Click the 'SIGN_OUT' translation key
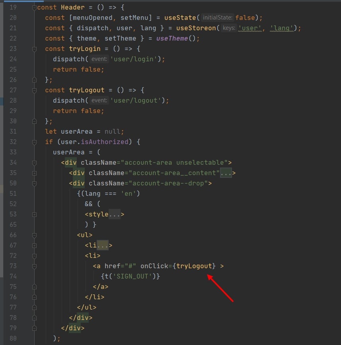Image resolution: width=341 pixels, height=345 pixels. point(132,276)
